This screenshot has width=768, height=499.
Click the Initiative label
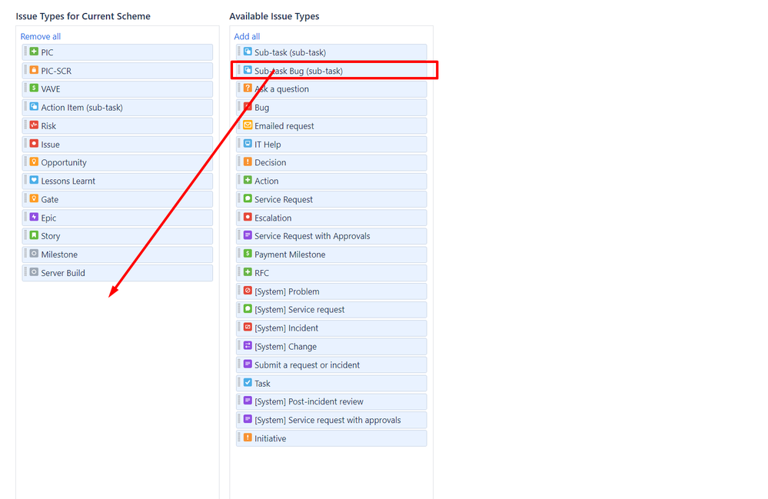point(271,438)
